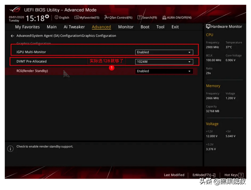Select the Advanced tab
Image resolution: width=251 pixels, height=190 pixels.
tap(101, 27)
